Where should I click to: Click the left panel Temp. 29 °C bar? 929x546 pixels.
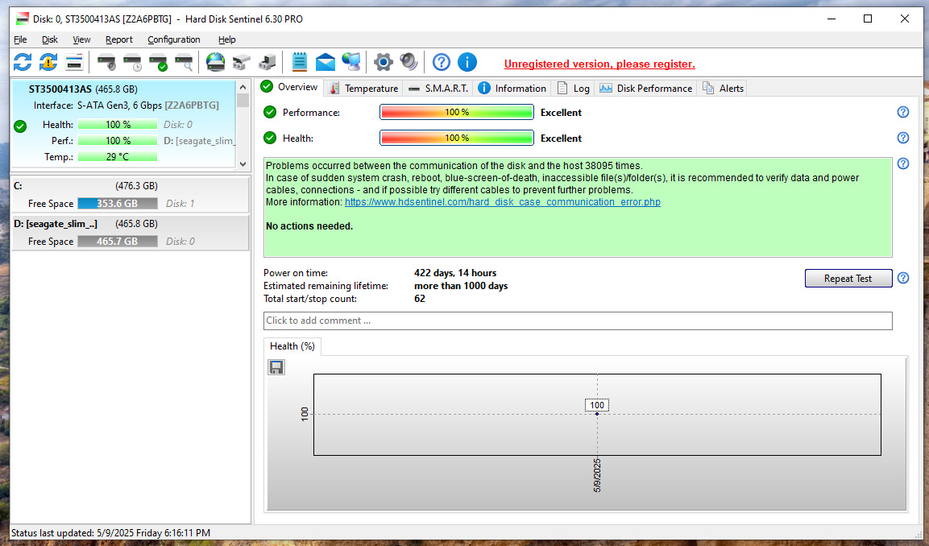point(118,157)
